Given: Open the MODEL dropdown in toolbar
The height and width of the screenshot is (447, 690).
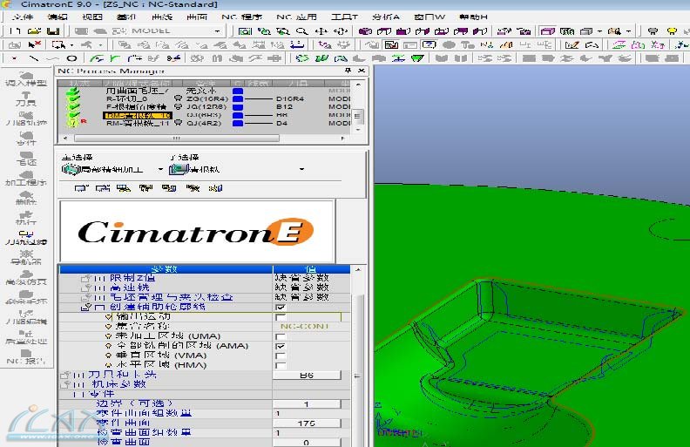Looking at the screenshot, I should pyautogui.click(x=217, y=31).
